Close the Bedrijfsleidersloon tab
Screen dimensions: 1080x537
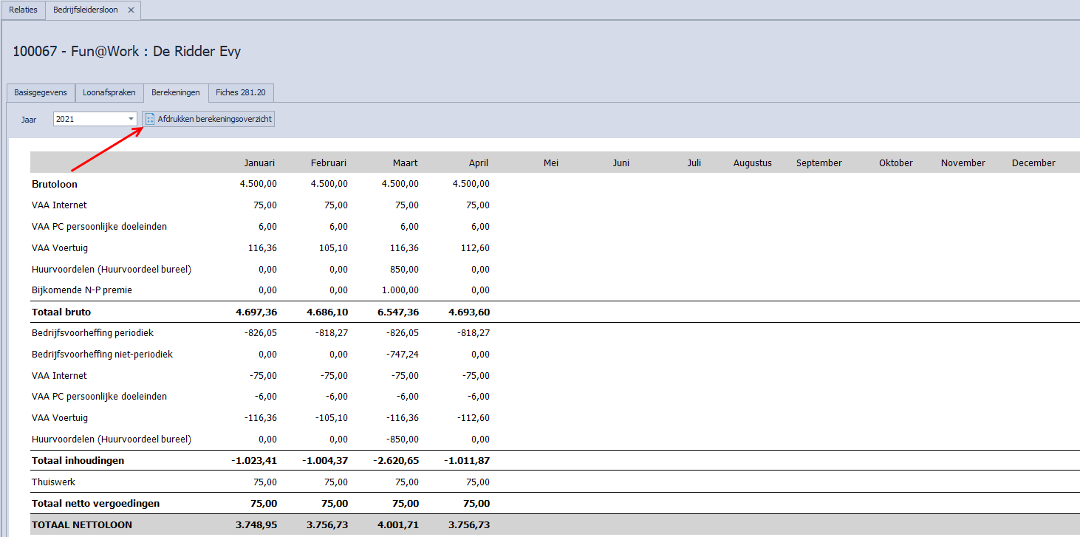pos(131,10)
